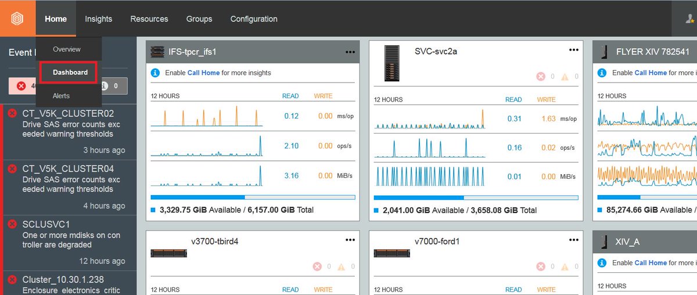697x295 pixels.
Task: Click SVC-svc2a ops/s chart
Action: [x=430, y=148]
